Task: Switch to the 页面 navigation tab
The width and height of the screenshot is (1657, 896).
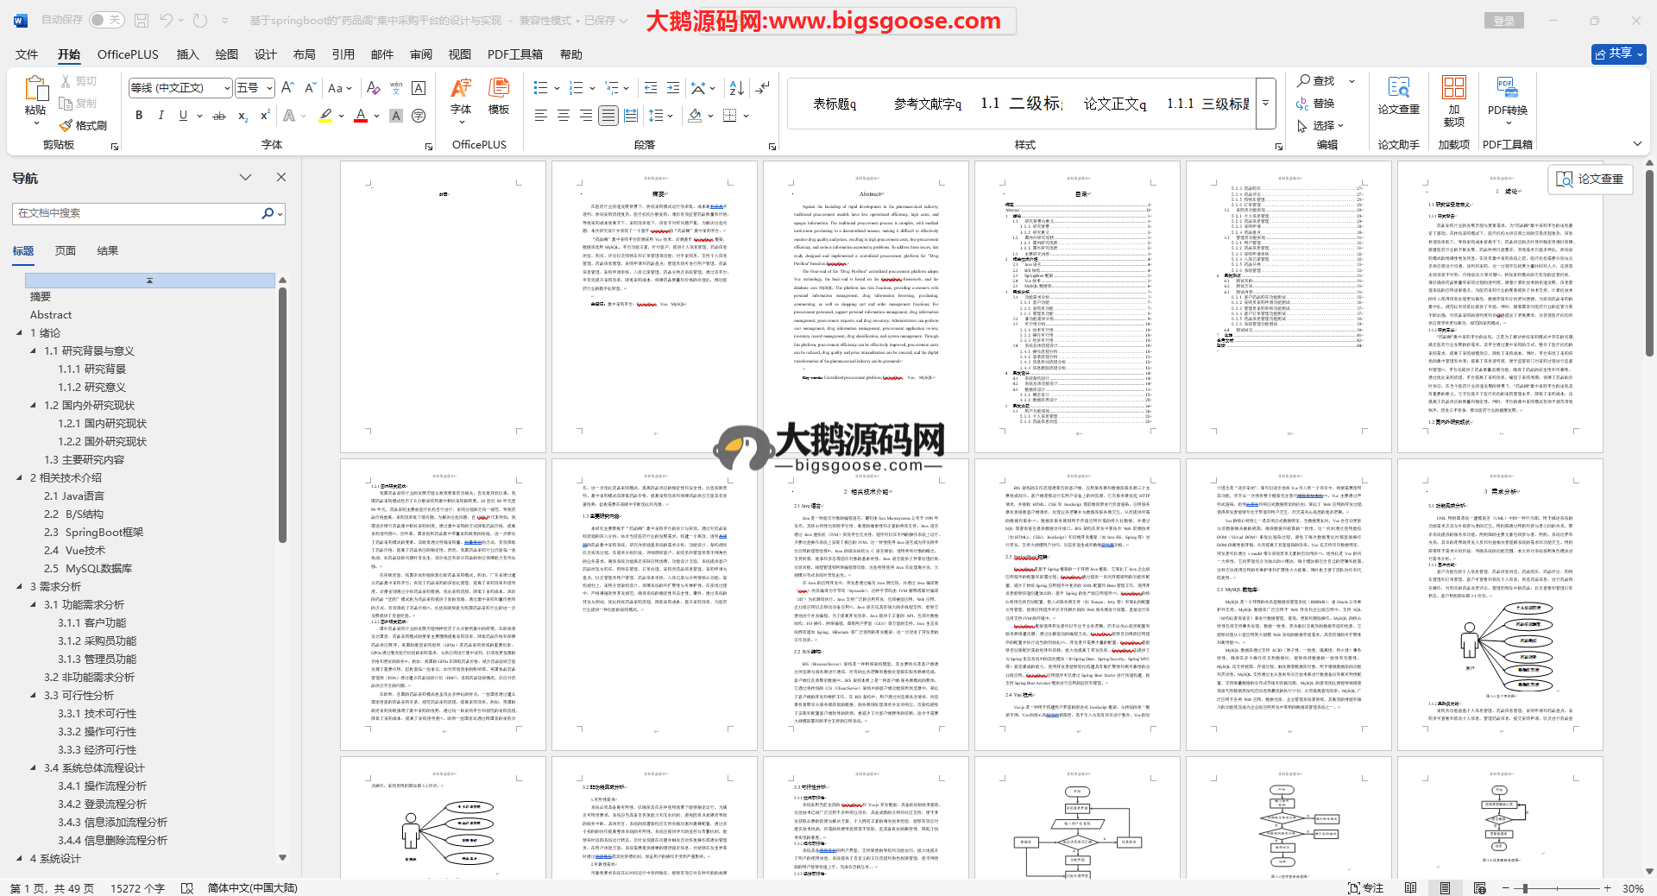Action: click(66, 251)
